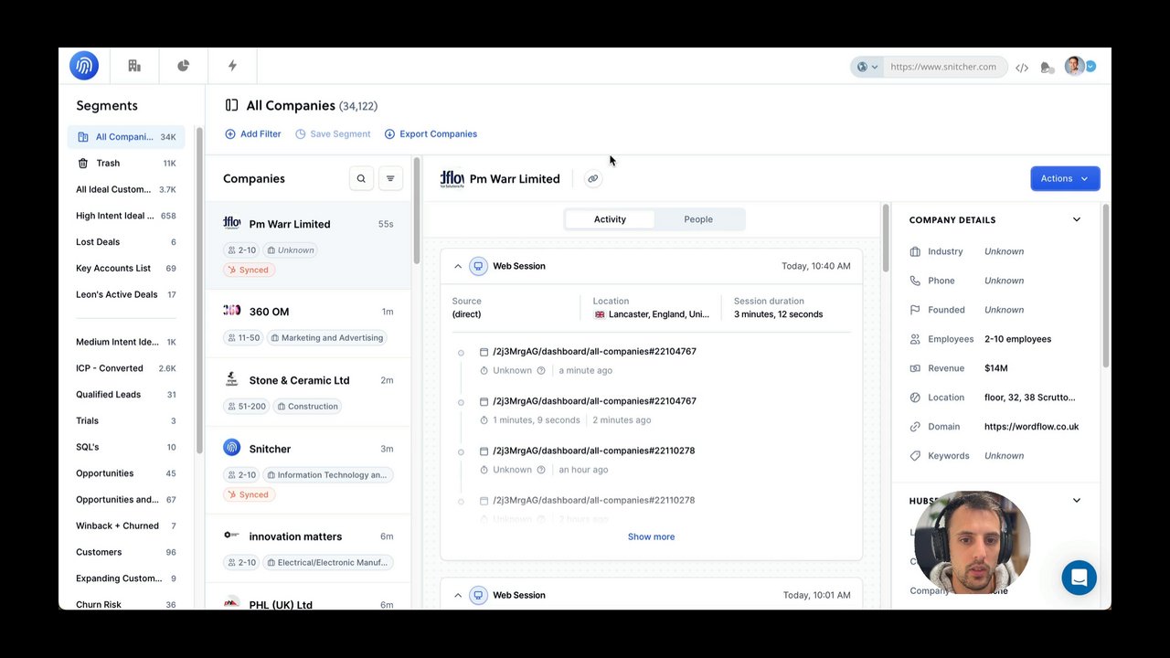Click the Snitcher fingerprint logo
Screen dimensions: 1170x658
84,66
